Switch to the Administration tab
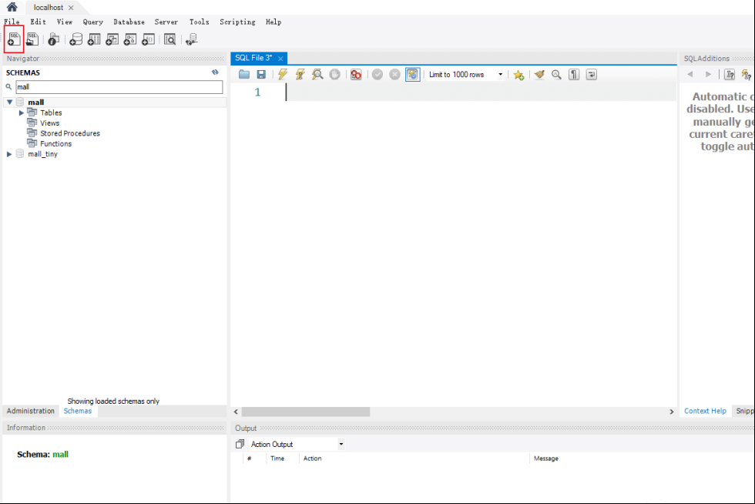The height and width of the screenshot is (504, 755). [x=30, y=411]
